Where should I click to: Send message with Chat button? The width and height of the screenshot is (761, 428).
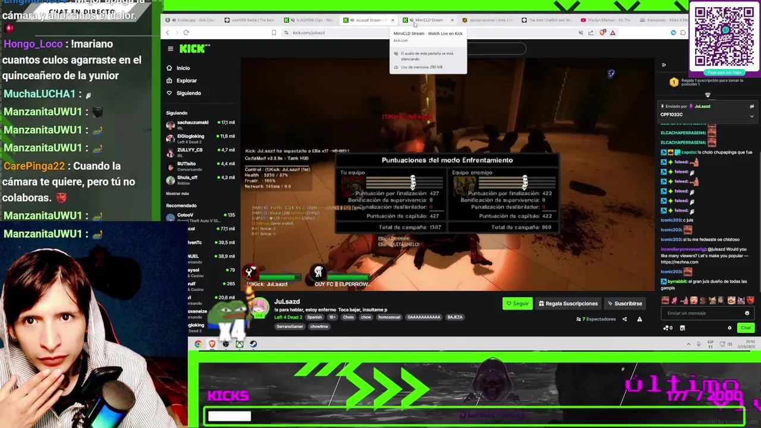746,328
